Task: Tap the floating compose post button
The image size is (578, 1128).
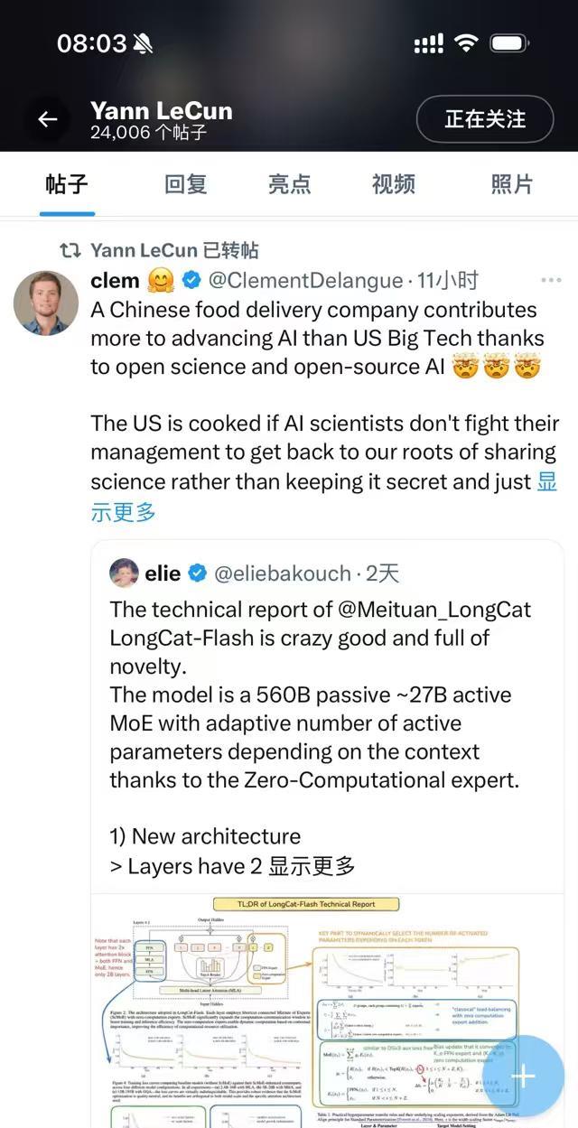Action: (523, 1076)
